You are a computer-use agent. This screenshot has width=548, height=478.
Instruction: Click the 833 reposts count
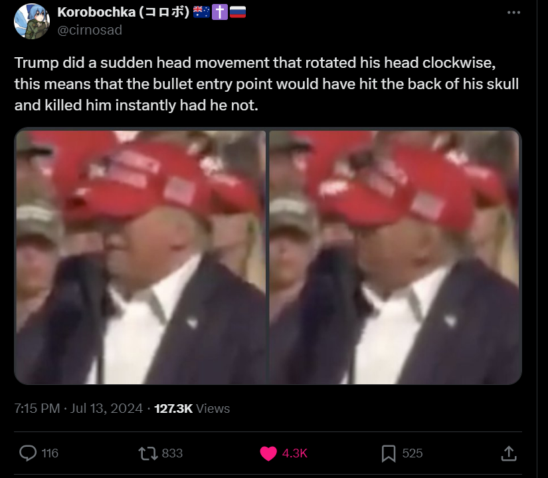pyautogui.click(x=172, y=453)
